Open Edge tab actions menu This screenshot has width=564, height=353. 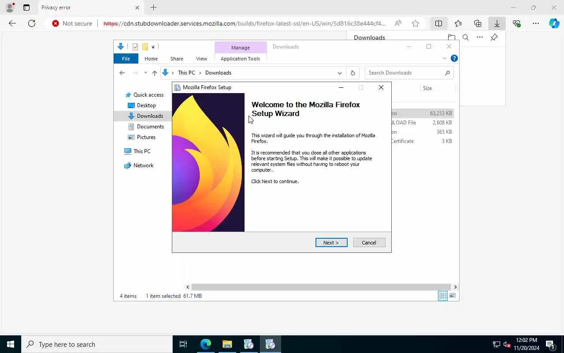(x=26, y=8)
